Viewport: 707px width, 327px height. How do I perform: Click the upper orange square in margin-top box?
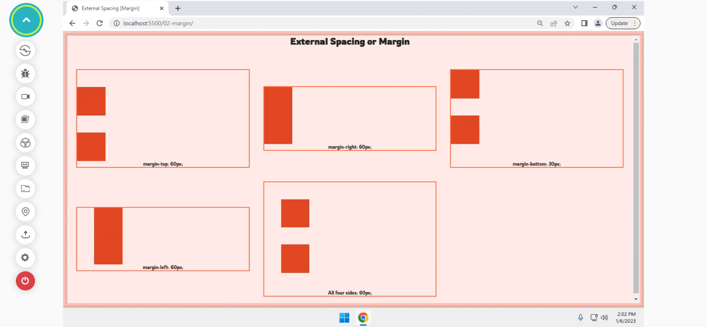pos(91,101)
